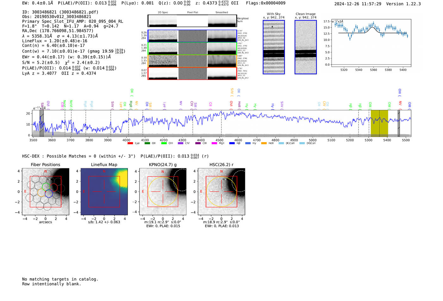Click the yellow highlighted emission line region

pyautogui.click(x=379, y=123)
